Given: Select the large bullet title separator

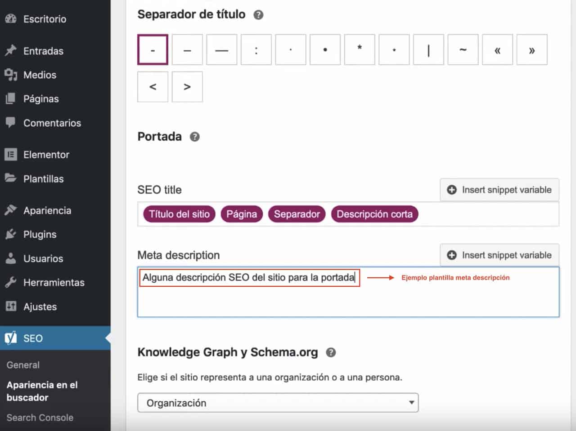Looking at the screenshot, I should click(325, 50).
